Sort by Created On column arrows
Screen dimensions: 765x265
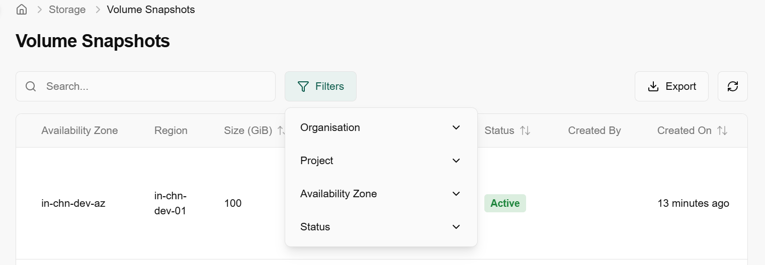722,130
